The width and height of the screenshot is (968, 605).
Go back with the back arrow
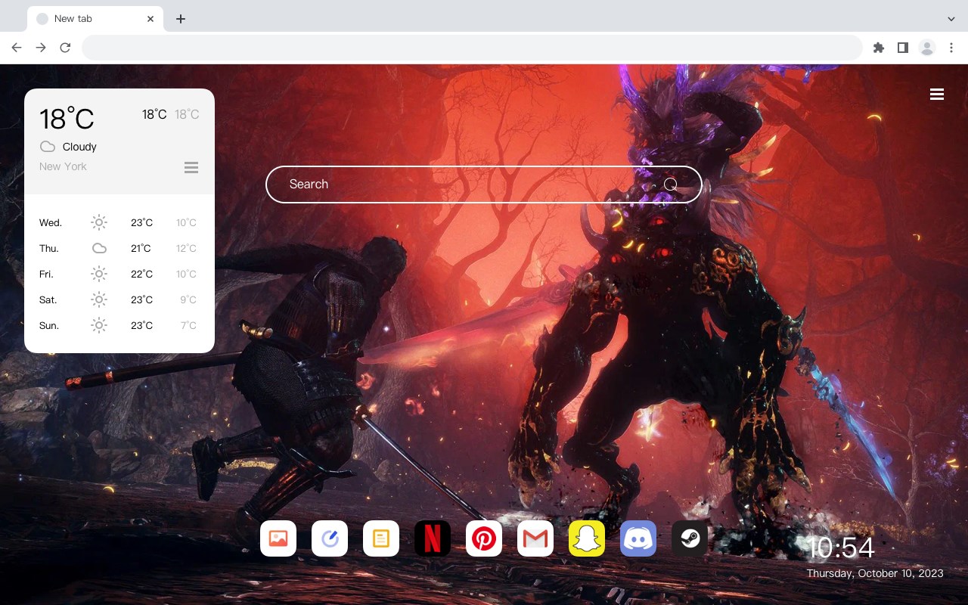tap(17, 48)
